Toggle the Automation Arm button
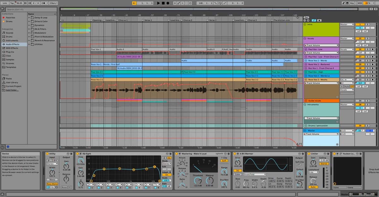379x197 pixels. [x=179, y=3]
